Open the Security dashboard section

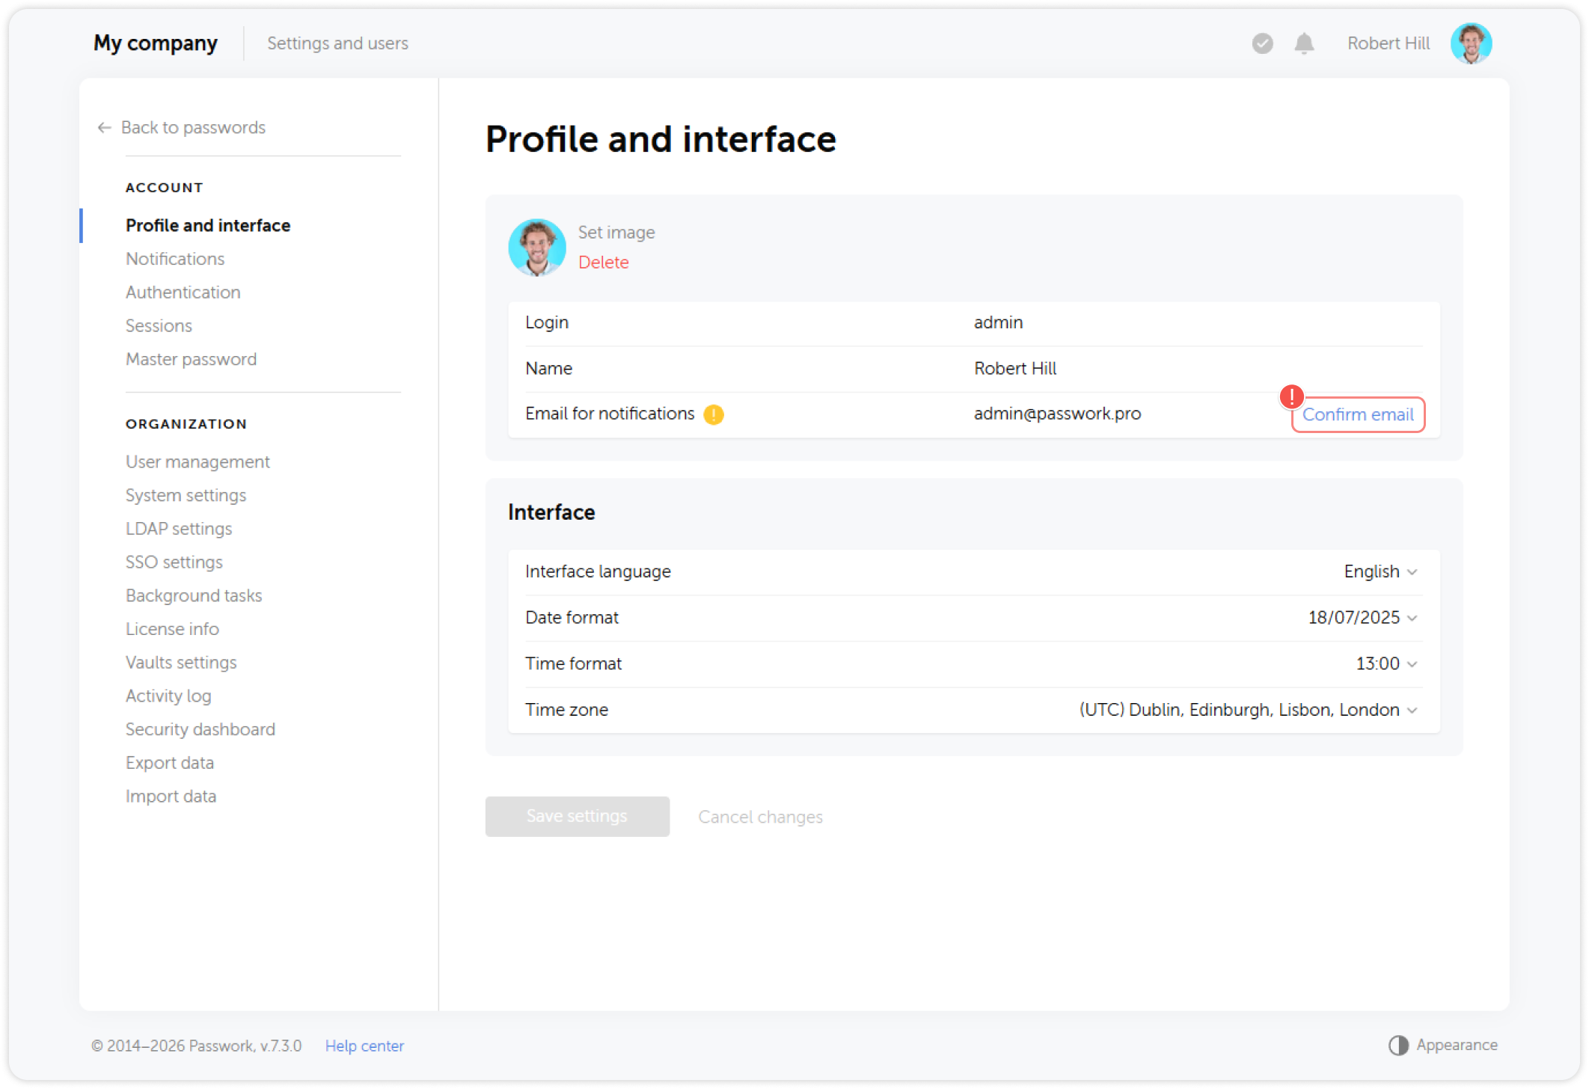coord(200,728)
